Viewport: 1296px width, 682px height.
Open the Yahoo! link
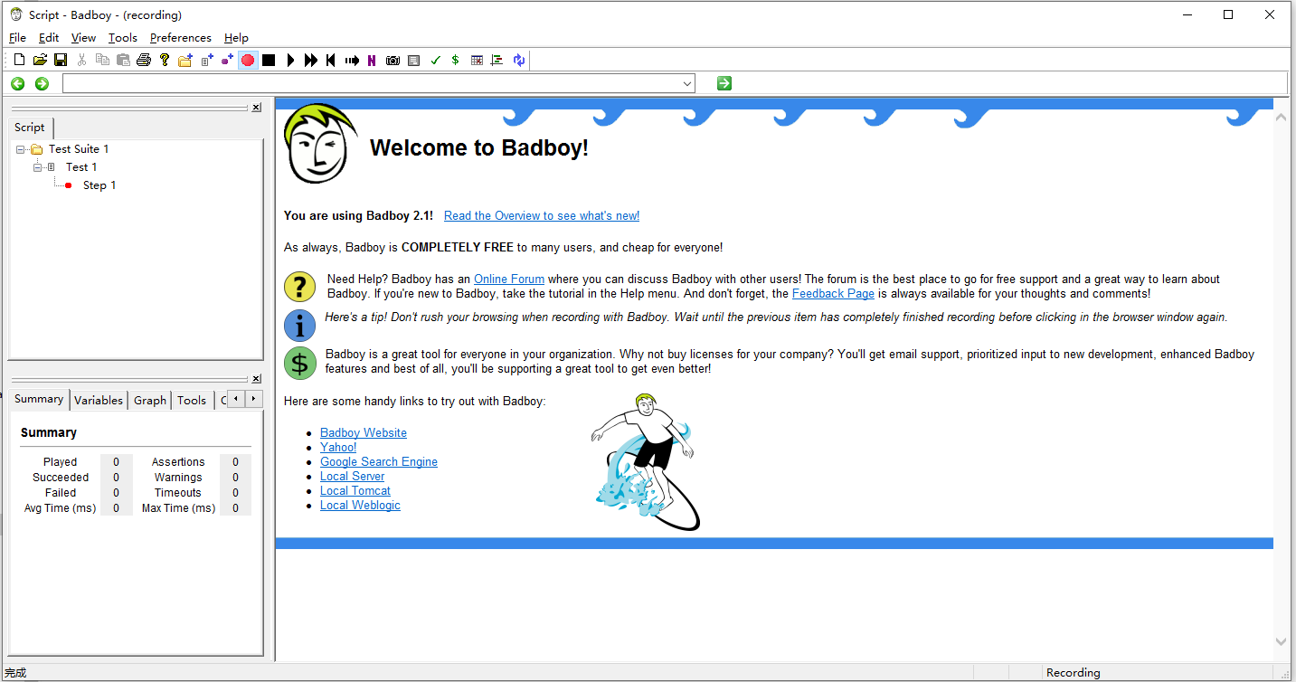pos(338,448)
